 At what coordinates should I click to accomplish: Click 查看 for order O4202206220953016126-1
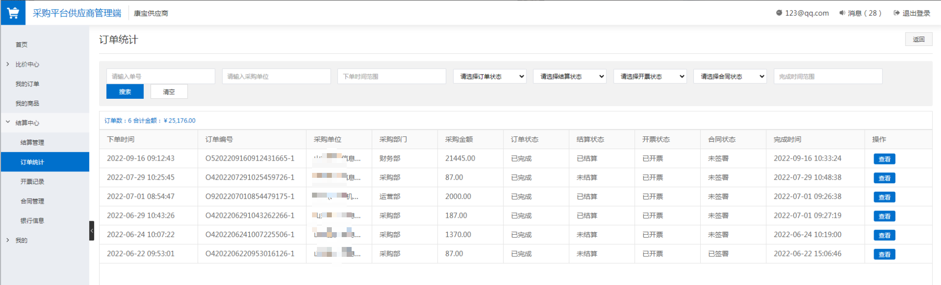click(885, 254)
